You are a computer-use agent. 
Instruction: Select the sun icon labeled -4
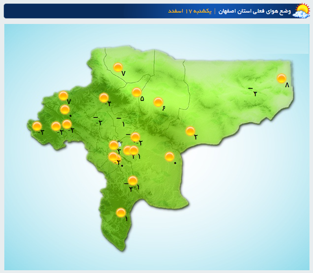(x=104, y=97)
